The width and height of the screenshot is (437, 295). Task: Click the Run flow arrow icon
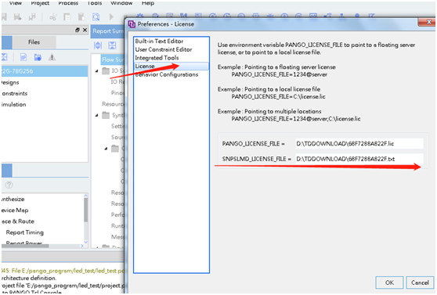click(111, 17)
